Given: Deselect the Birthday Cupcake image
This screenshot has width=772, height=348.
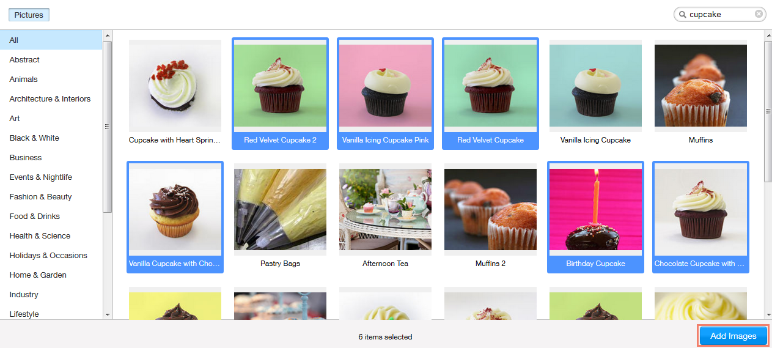Looking at the screenshot, I should point(595,217).
